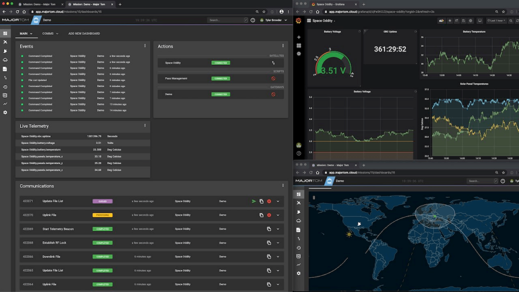This screenshot has width=519, height=292.
Task: Open the Tyler Browder user dropdown
Action: [273, 20]
